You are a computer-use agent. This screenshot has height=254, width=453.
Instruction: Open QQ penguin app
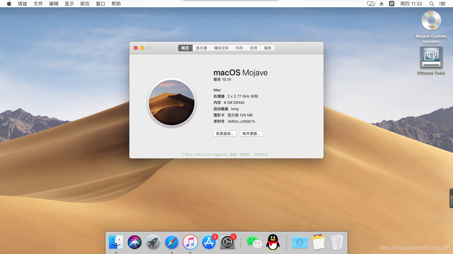[x=273, y=242]
